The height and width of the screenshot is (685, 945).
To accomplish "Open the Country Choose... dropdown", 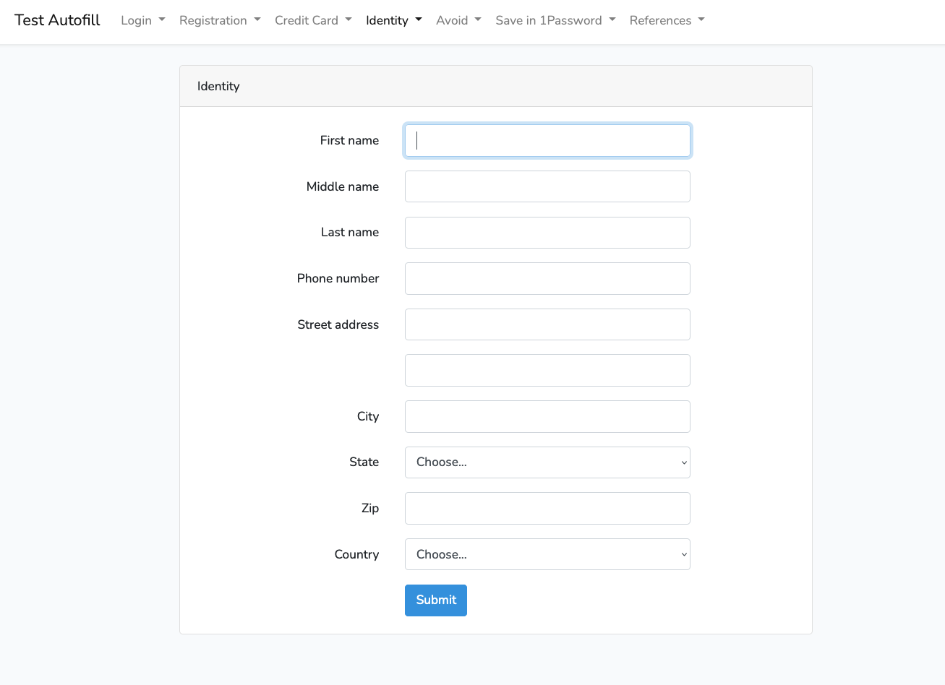I will 547,554.
